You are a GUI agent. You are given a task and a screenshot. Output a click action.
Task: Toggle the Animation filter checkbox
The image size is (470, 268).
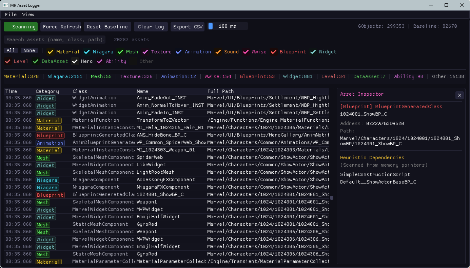(x=179, y=52)
